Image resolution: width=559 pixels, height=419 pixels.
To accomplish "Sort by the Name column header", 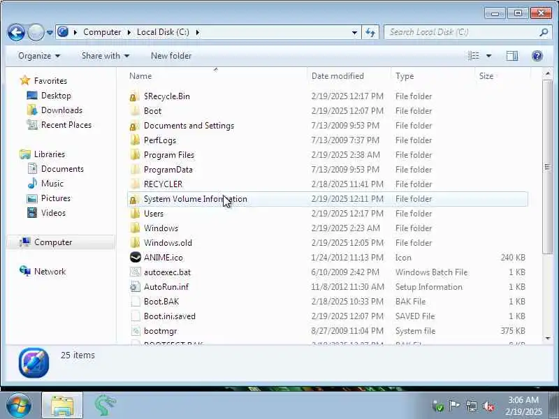I will [140, 76].
